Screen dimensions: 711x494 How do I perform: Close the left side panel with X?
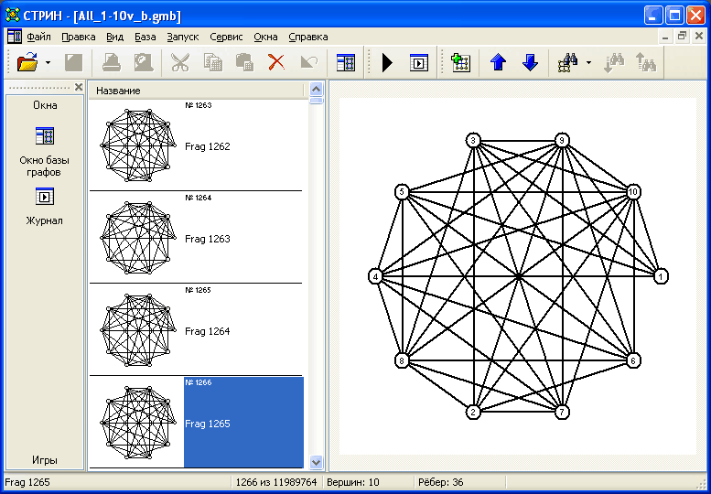tap(79, 87)
